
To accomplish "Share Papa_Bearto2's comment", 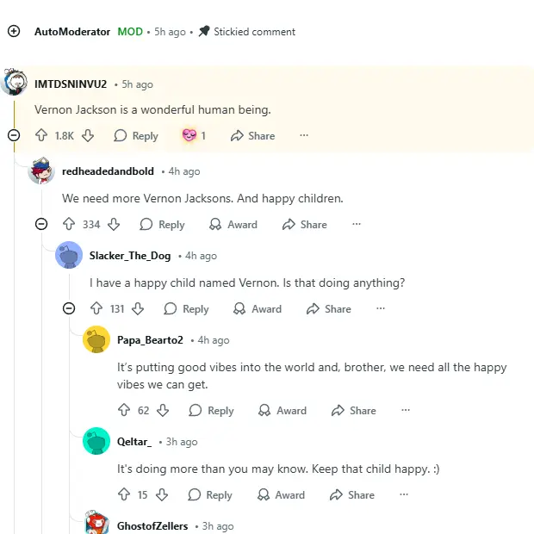I will (x=354, y=411).
